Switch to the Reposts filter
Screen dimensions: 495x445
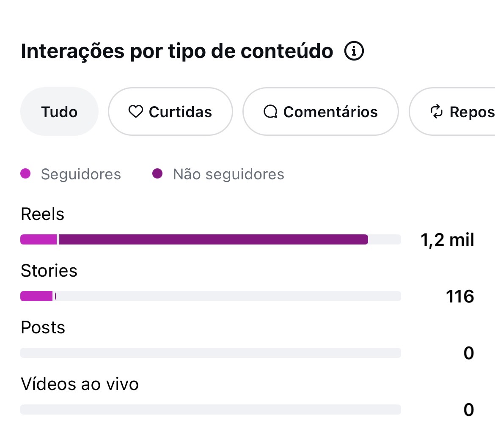[452, 111]
